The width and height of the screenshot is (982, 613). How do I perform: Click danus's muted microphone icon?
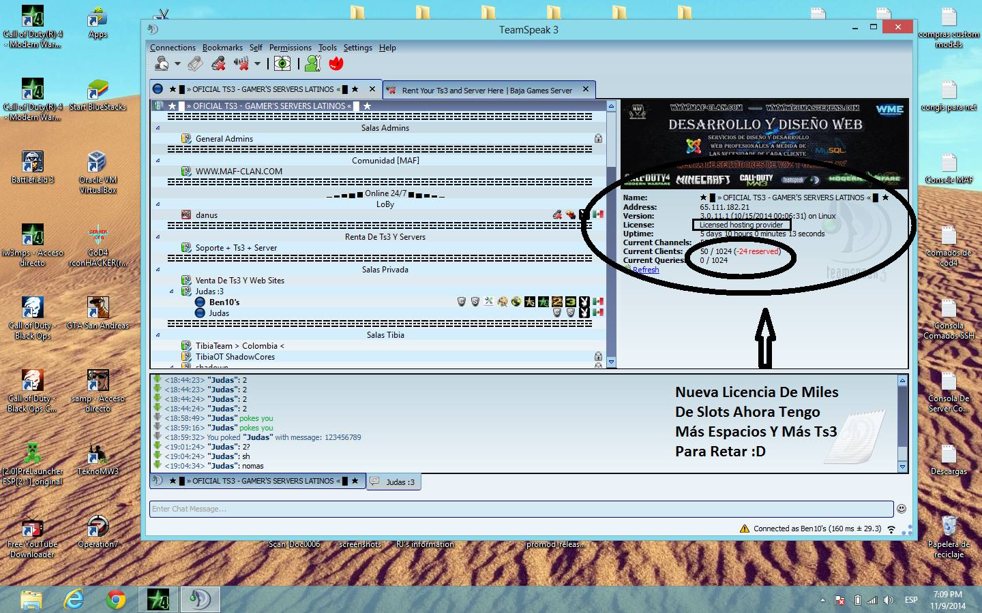tap(557, 215)
